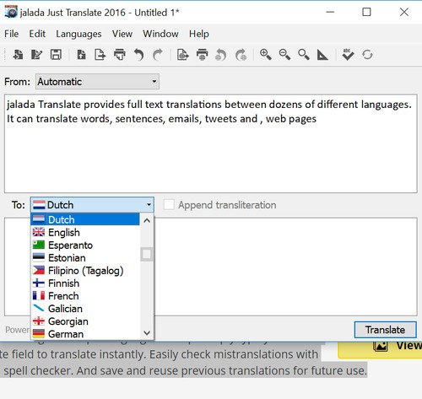Image resolution: width=422 pixels, height=399 pixels.
Task: Open the Window menu
Action: (x=160, y=34)
